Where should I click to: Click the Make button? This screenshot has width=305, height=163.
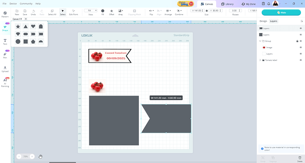[281, 12]
